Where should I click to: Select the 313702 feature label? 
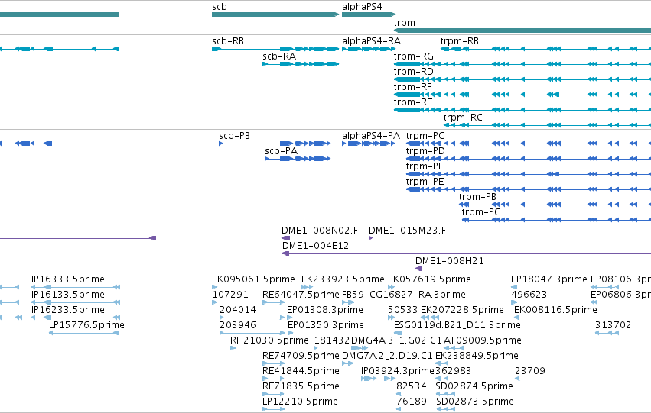(614, 326)
